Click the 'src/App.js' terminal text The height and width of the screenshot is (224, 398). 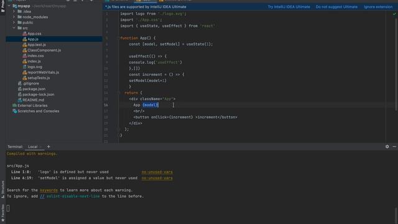click(x=18, y=166)
